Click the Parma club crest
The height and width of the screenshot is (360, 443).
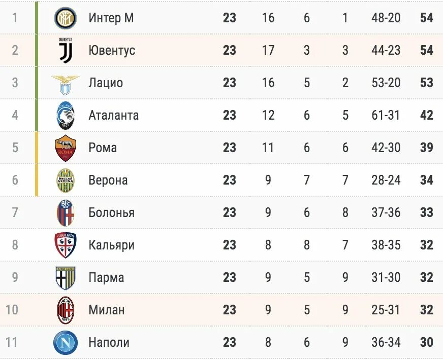(x=65, y=277)
